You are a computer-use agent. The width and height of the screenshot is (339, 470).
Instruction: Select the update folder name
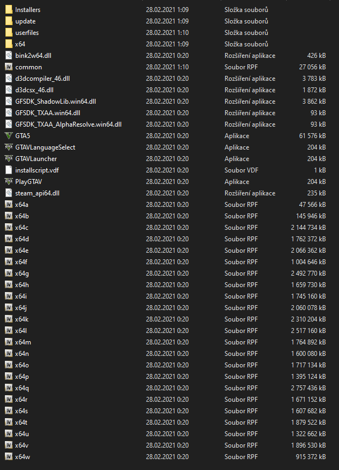[x=26, y=21]
